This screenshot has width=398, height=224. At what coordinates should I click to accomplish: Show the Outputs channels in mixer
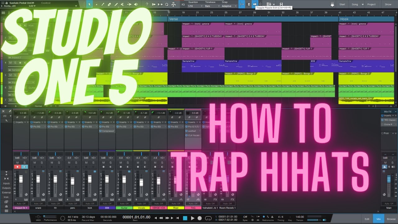(x=6, y=188)
